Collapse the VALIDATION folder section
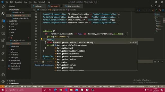Image resolution: width=165 pixels, height=92 pixels. pos(7,21)
